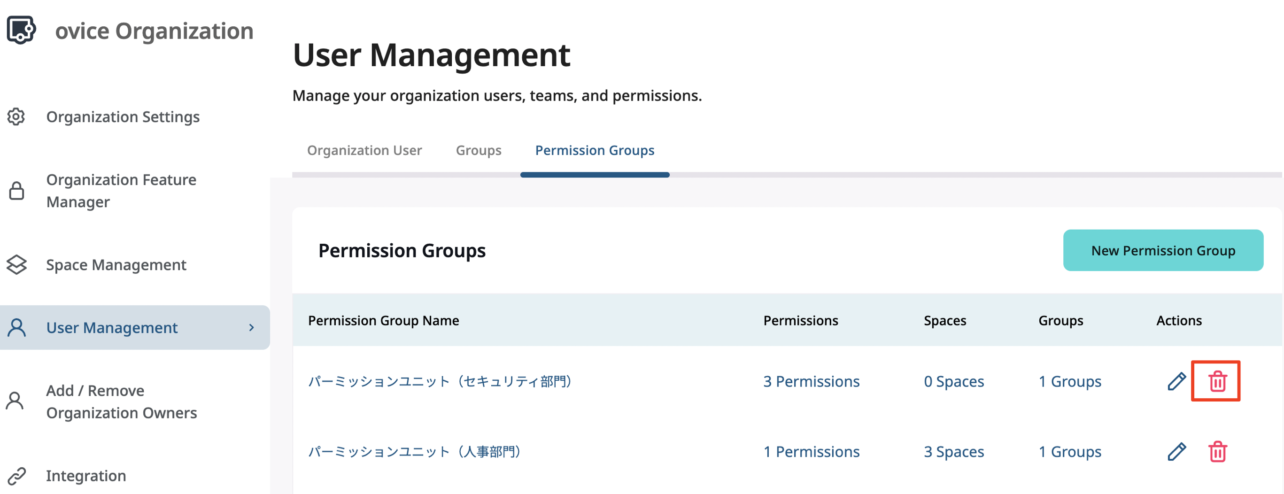The width and height of the screenshot is (1284, 494).
Task: Switch to the Organization User tab
Action: (x=364, y=150)
